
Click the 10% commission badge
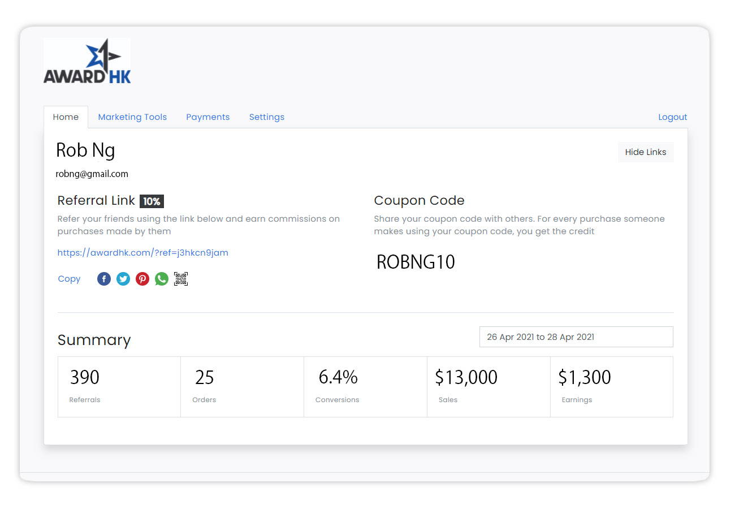click(152, 201)
